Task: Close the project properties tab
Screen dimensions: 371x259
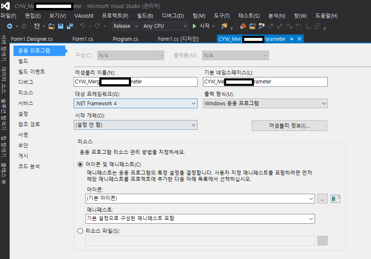Action: (x=299, y=39)
